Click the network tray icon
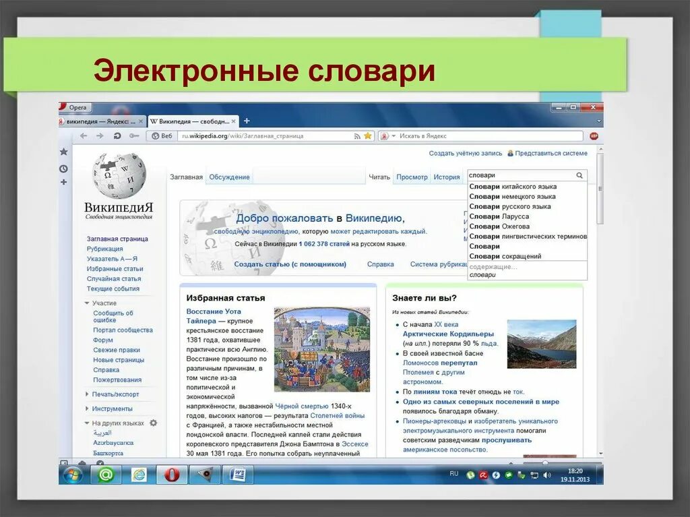The width and height of the screenshot is (690, 517). point(534,475)
